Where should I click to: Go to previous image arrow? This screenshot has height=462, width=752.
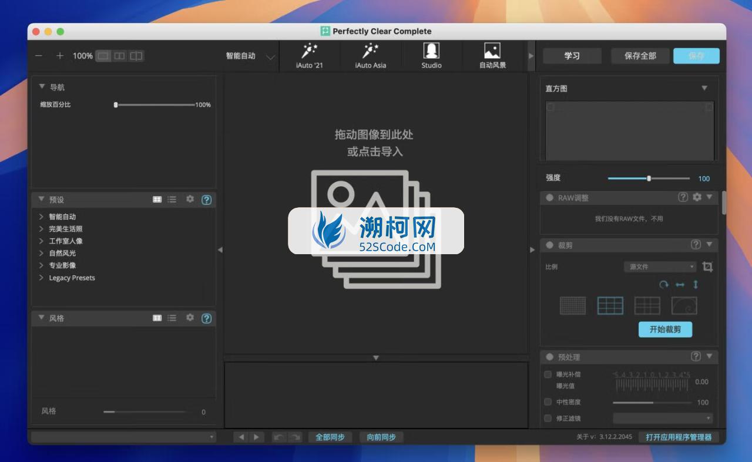tap(241, 437)
